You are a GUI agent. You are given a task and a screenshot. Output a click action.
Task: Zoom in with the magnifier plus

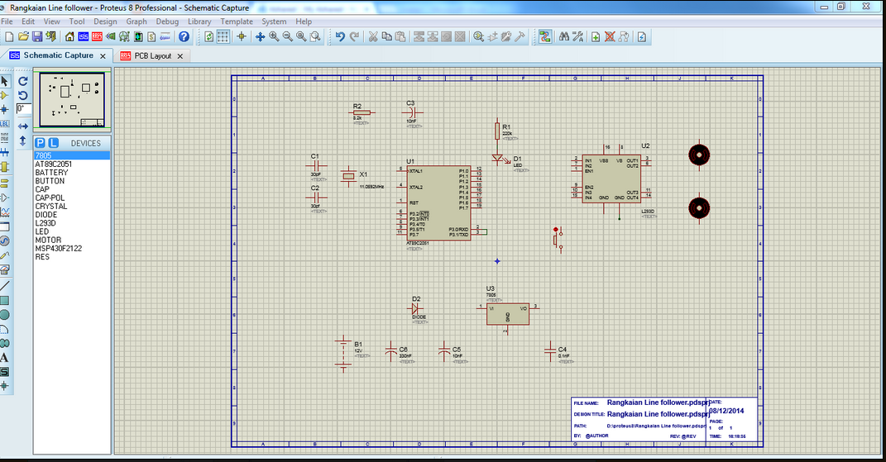[x=274, y=36]
